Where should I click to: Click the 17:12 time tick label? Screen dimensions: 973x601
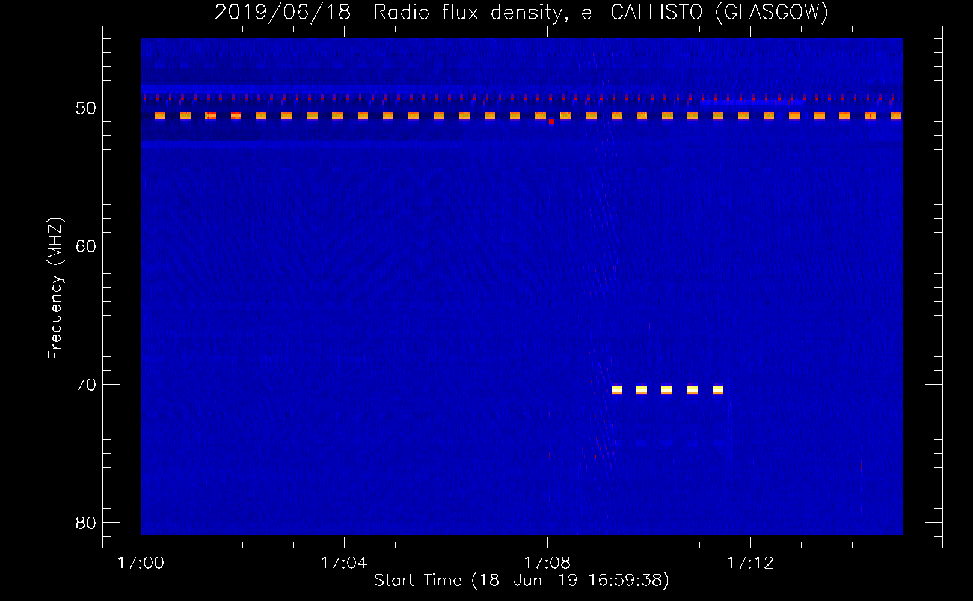(750, 563)
